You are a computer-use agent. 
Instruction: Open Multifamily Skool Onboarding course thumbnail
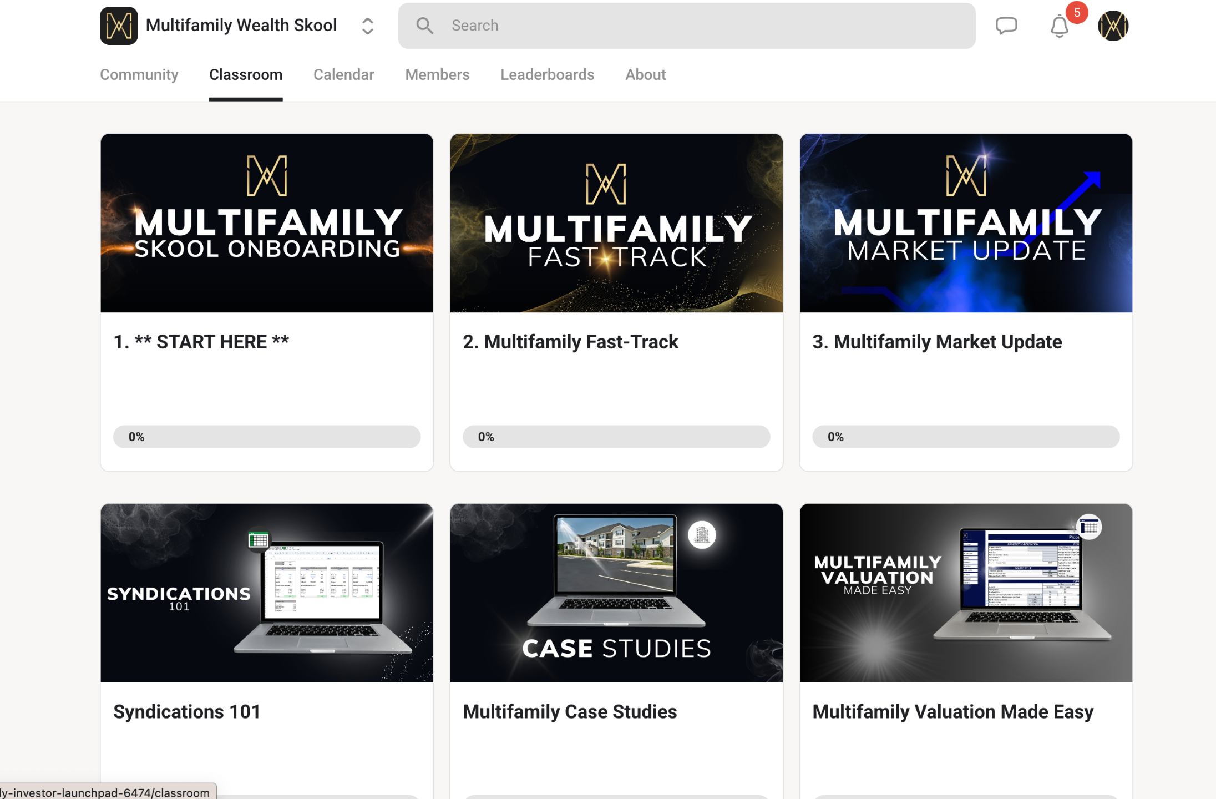point(267,223)
